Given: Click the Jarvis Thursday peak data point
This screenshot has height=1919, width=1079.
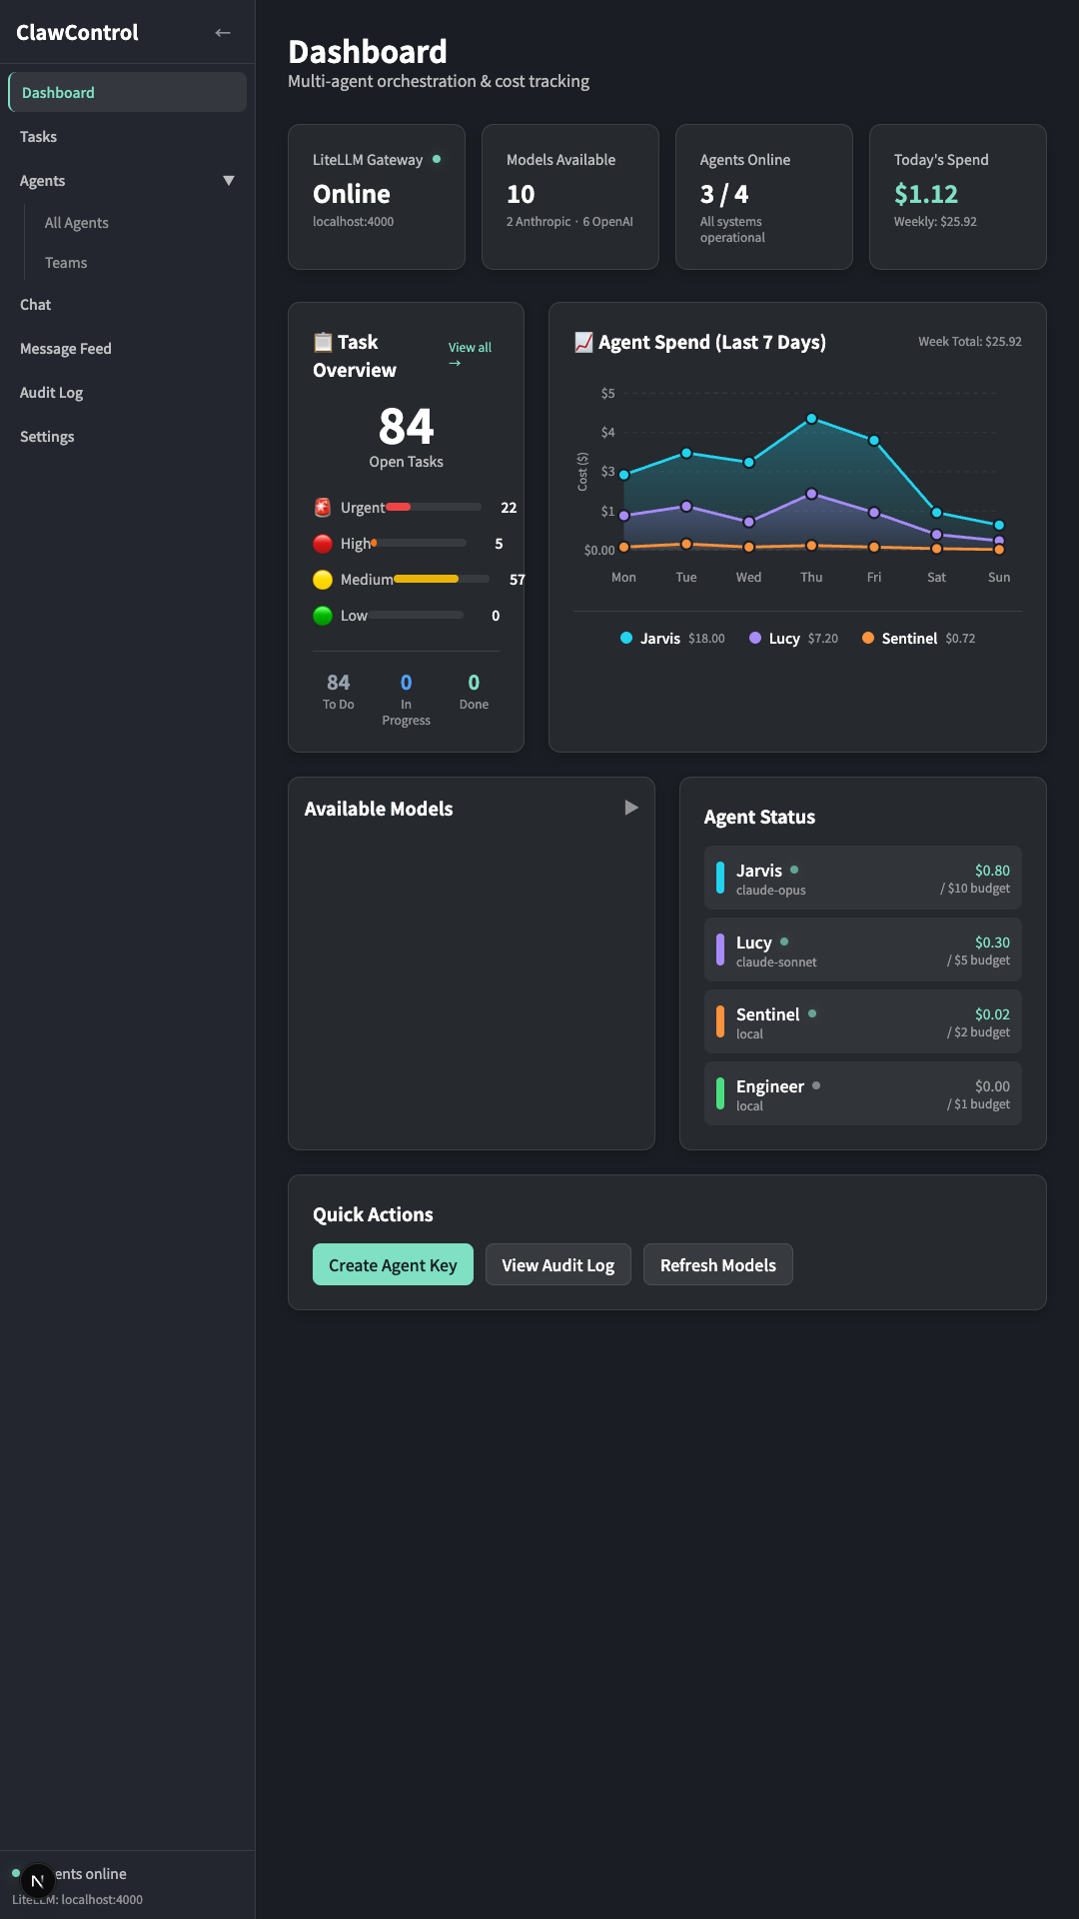Looking at the screenshot, I should (x=811, y=419).
